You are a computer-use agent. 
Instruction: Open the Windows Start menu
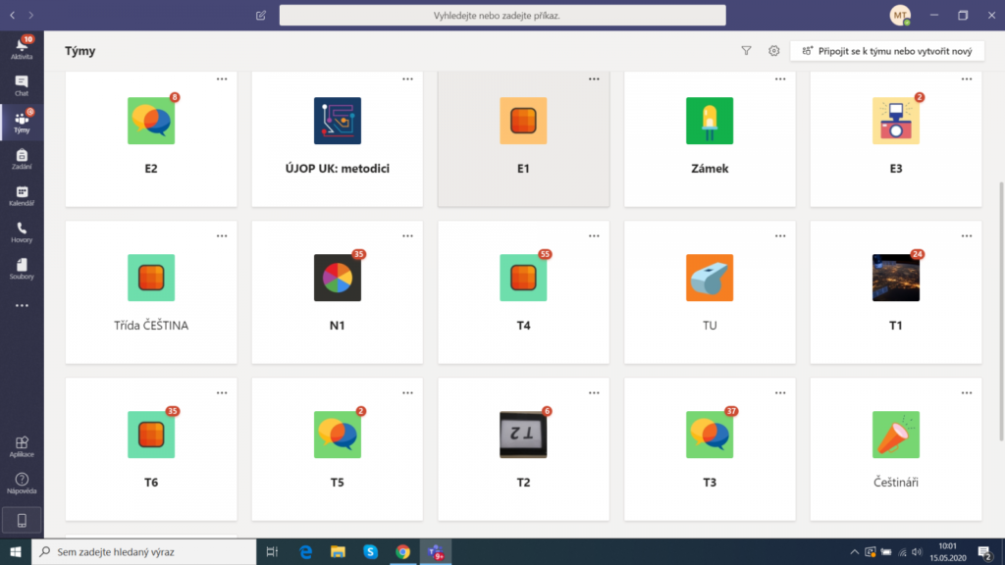click(x=16, y=551)
